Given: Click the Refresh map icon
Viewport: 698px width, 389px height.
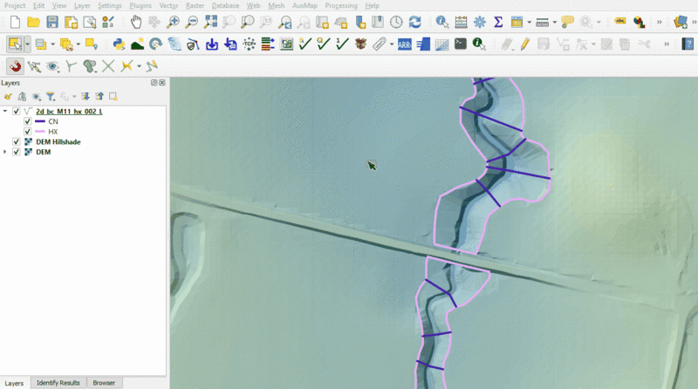Looking at the screenshot, I should (414, 22).
